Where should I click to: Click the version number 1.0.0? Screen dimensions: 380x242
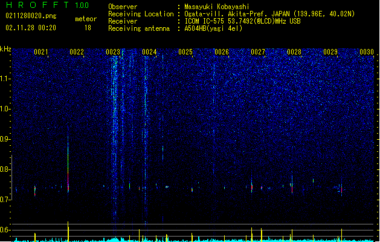point(82,5)
